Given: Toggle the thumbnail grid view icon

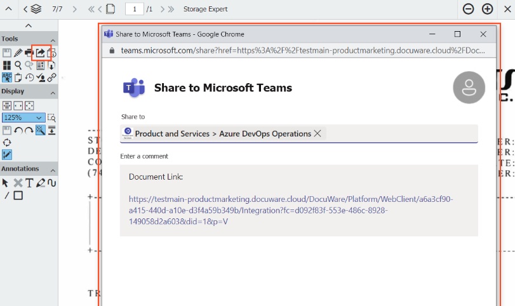Looking at the screenshot, I should tap(6, 65).
